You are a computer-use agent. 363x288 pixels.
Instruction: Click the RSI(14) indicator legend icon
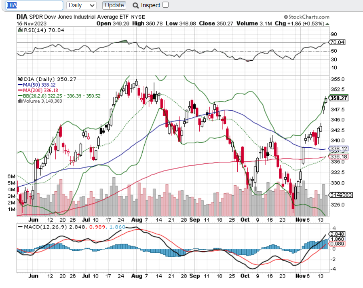coord(19,29)
